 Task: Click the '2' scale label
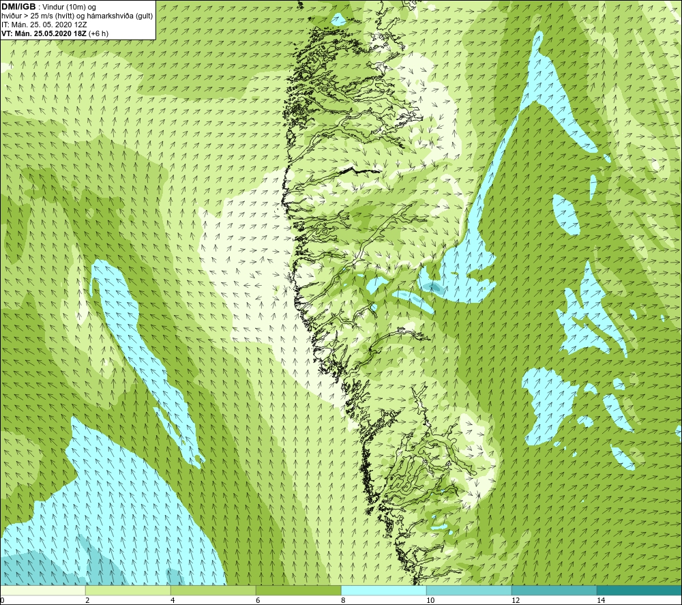(87, 600)
